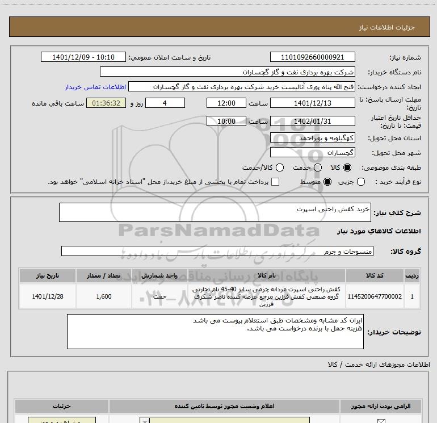Image resolution: width=437 pixels, height=423 pixels.
Task: Click the announcement date field 1401/12/09 - 10:10
Action: [x=83, y=57]
